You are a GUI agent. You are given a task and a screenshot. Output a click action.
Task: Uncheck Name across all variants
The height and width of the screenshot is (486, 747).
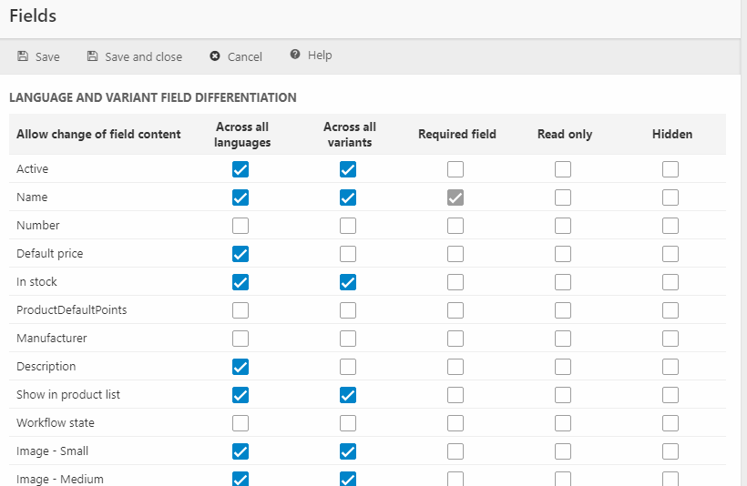348,197
